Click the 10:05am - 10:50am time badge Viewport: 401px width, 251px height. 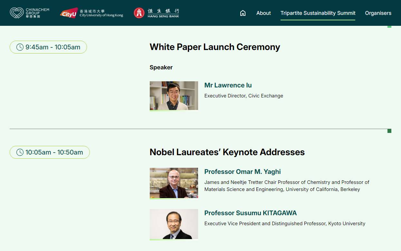50,152
